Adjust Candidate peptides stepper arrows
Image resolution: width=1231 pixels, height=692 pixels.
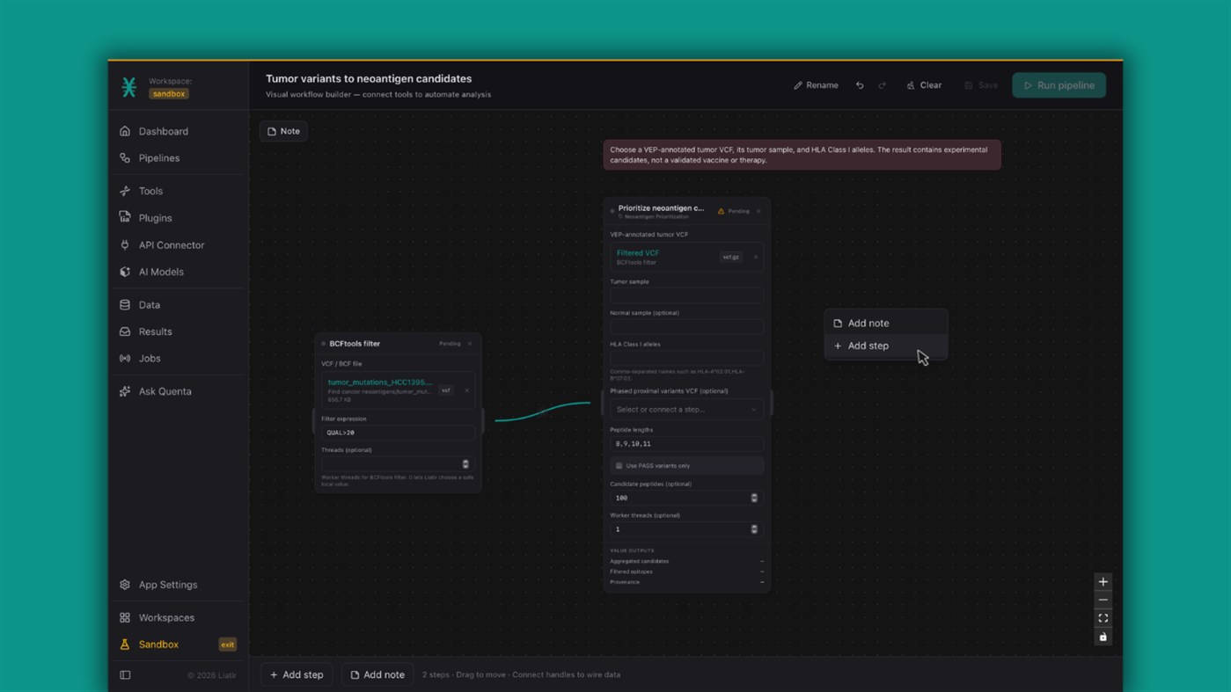pos(754,499)
